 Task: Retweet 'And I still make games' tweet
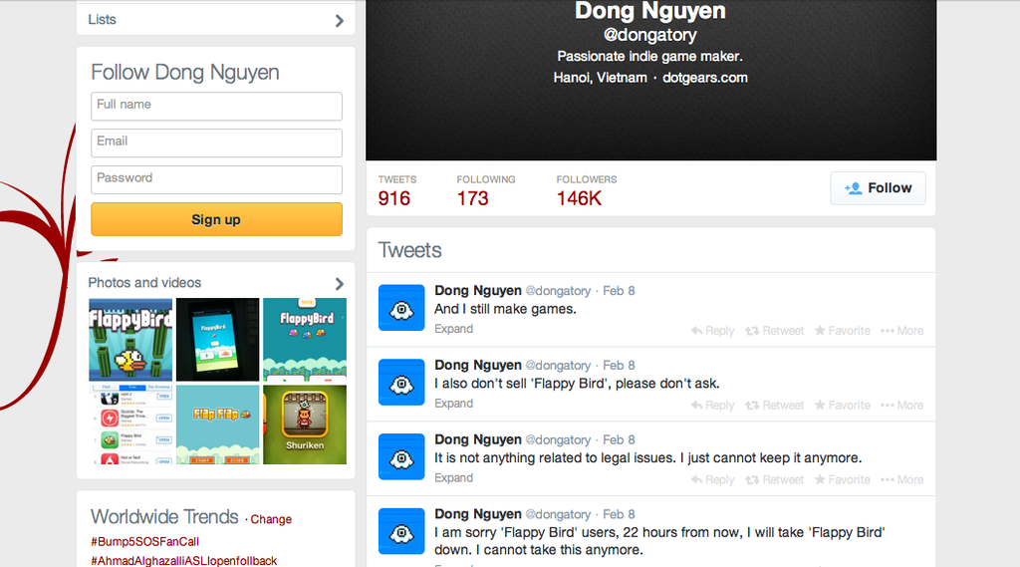pyautogui.click(x=774, y=331)
